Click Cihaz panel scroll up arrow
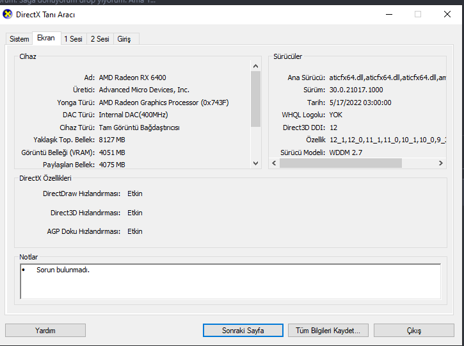The height and width of the screenshot is (346, 464). tap(256, 66)
